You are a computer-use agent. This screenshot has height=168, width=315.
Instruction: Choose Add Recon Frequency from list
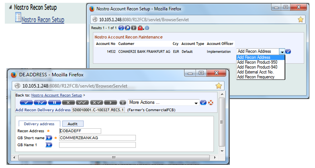coord(256,77)
